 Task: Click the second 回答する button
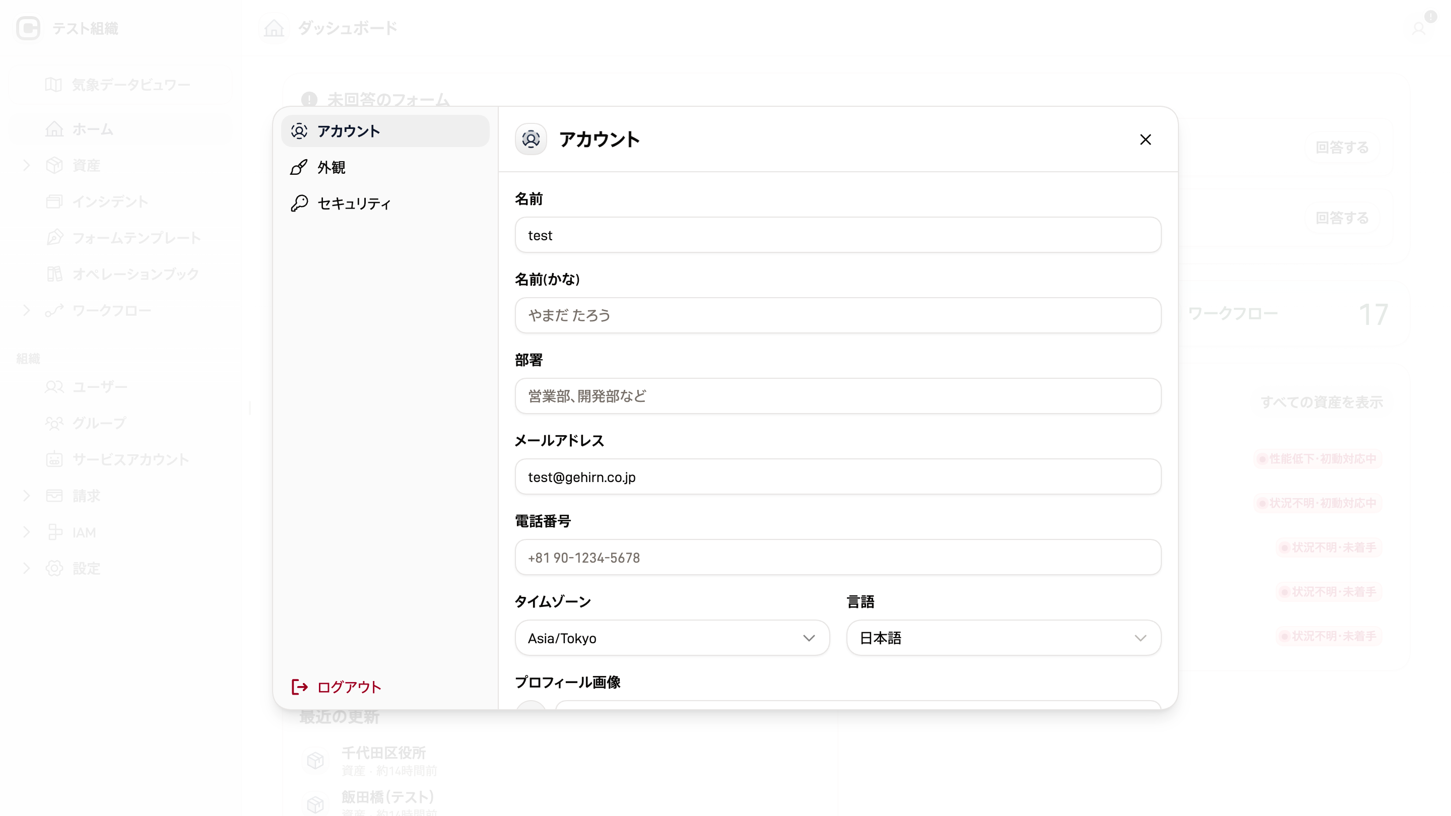(1342, 218)
